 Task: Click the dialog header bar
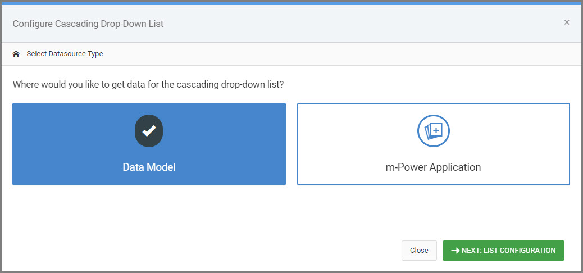coord(291,24)
